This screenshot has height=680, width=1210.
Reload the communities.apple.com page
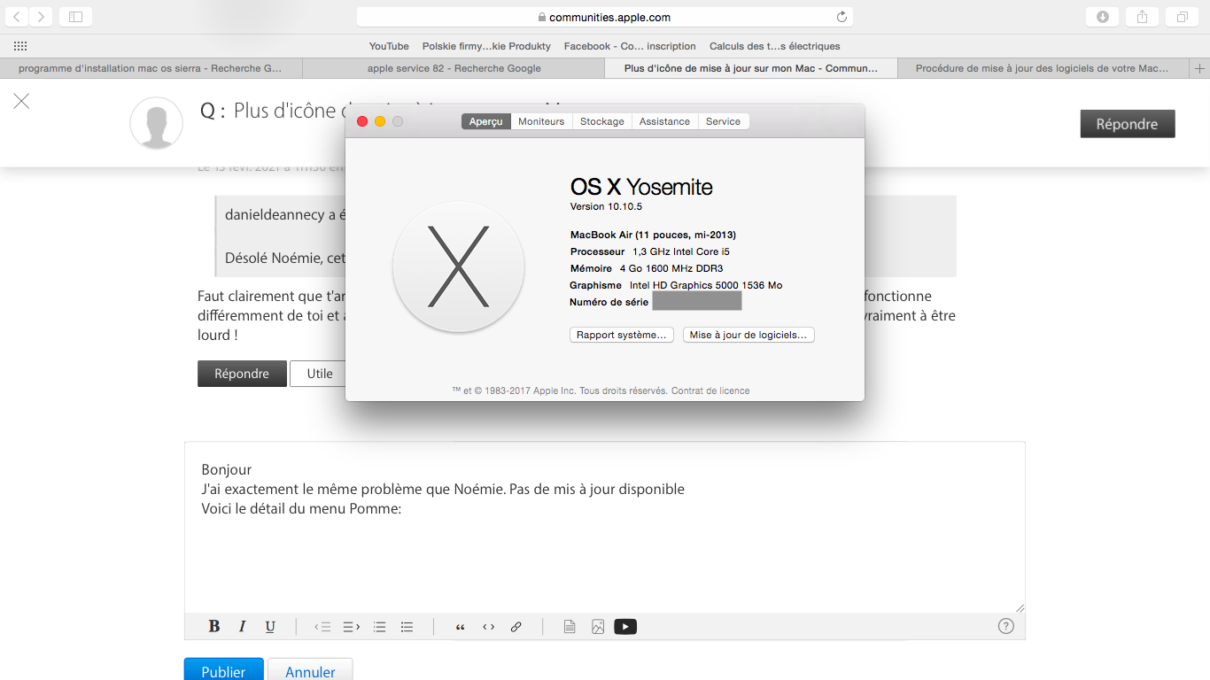pos(842,17)
